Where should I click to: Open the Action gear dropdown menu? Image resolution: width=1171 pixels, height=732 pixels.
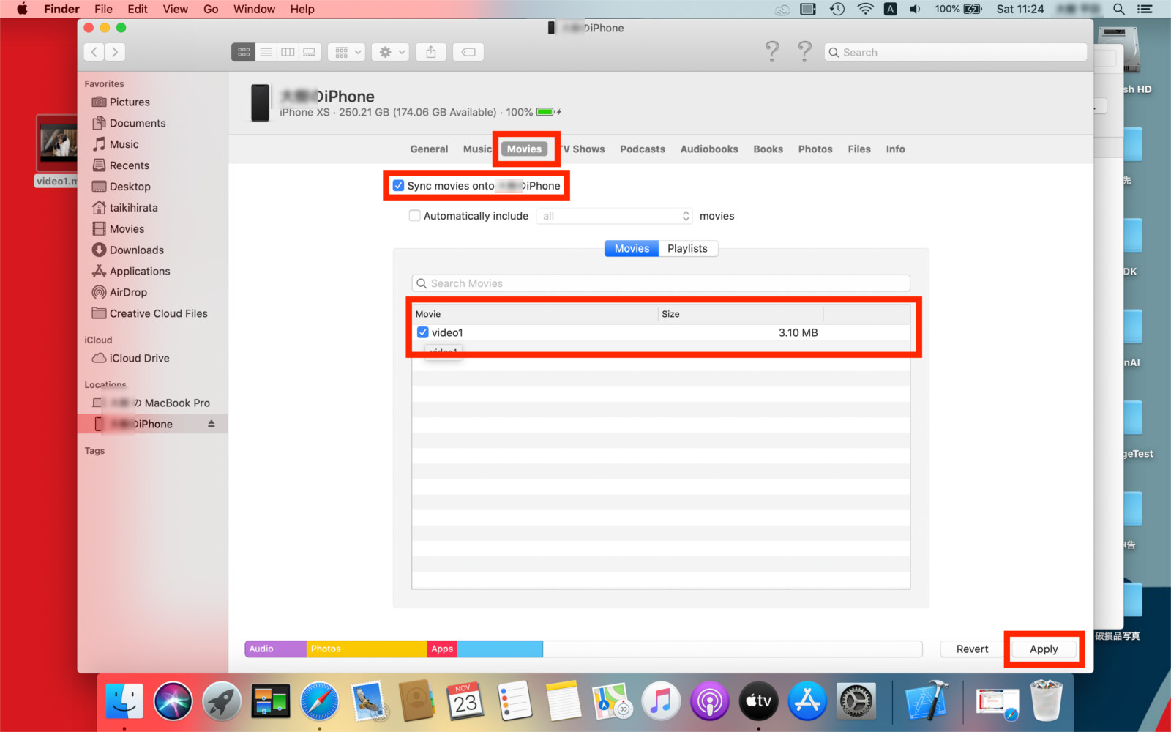pos(390,52)
